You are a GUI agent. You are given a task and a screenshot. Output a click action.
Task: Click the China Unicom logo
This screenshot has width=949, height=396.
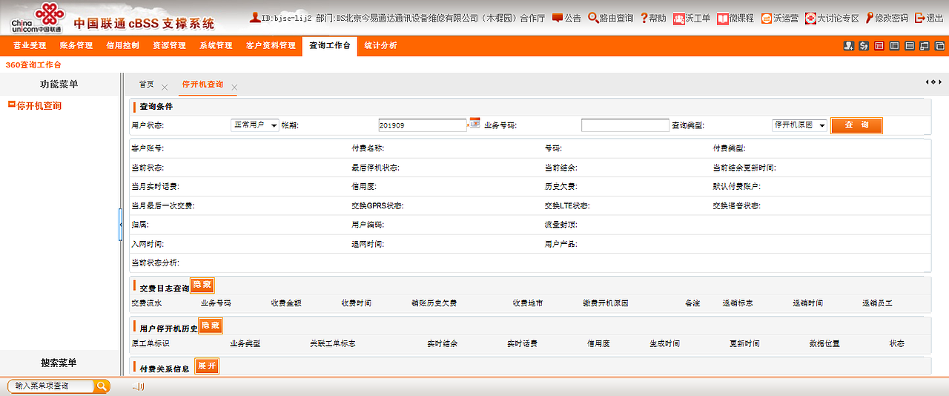(36, 18)
